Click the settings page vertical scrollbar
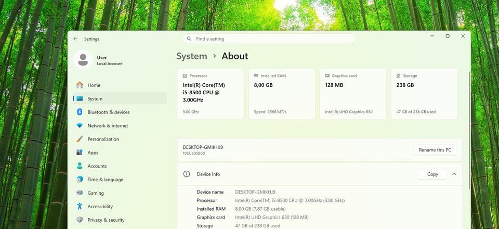 pyautogui.click(x=469, y=131)
